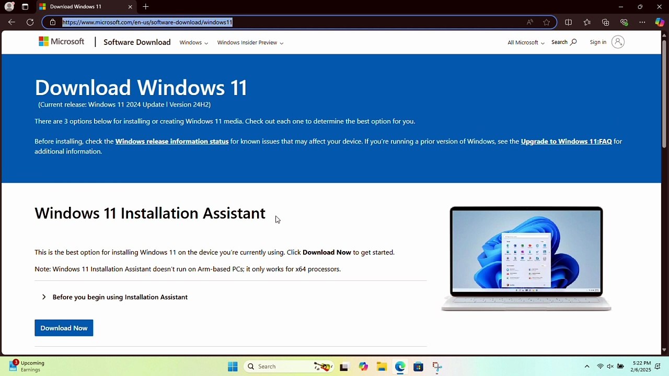
Task: Open the volume tray icon
Action: [x=610, y=367]
